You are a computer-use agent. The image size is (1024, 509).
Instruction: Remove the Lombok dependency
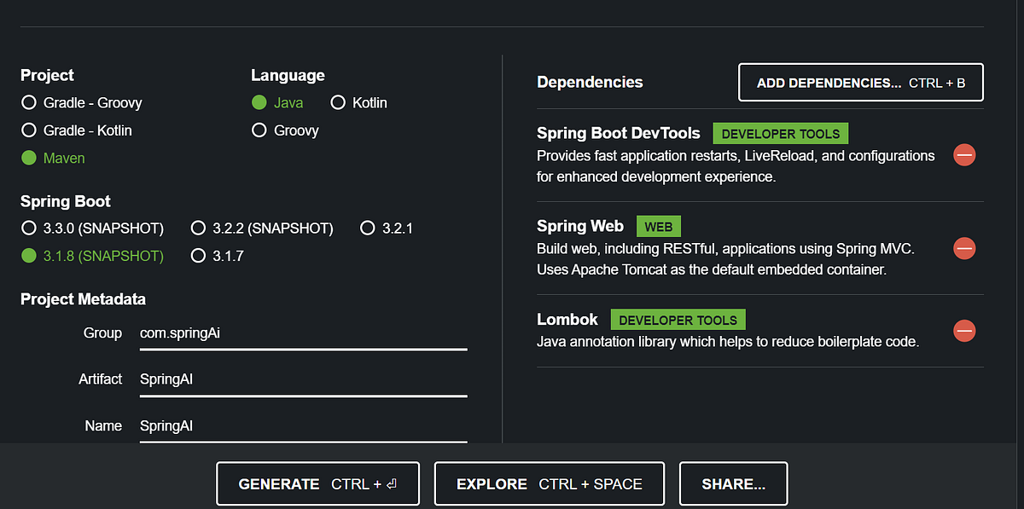(964, 330)
